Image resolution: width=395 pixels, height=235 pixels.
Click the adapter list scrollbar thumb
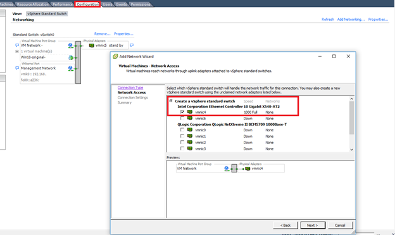pyautogui.click(x=352, y=117)
